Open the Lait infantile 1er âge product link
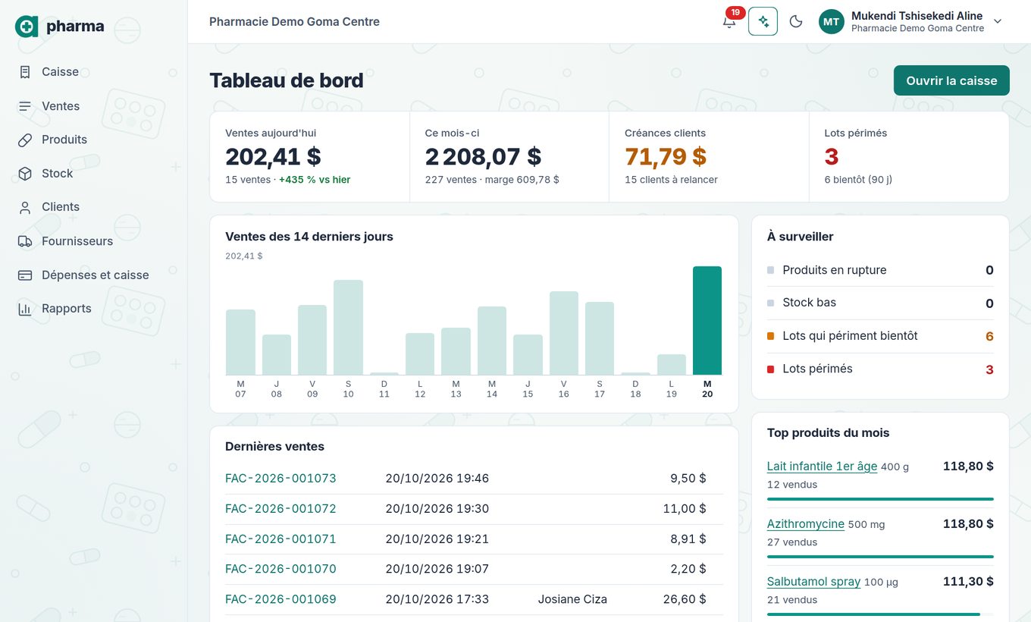 point(822,466)
